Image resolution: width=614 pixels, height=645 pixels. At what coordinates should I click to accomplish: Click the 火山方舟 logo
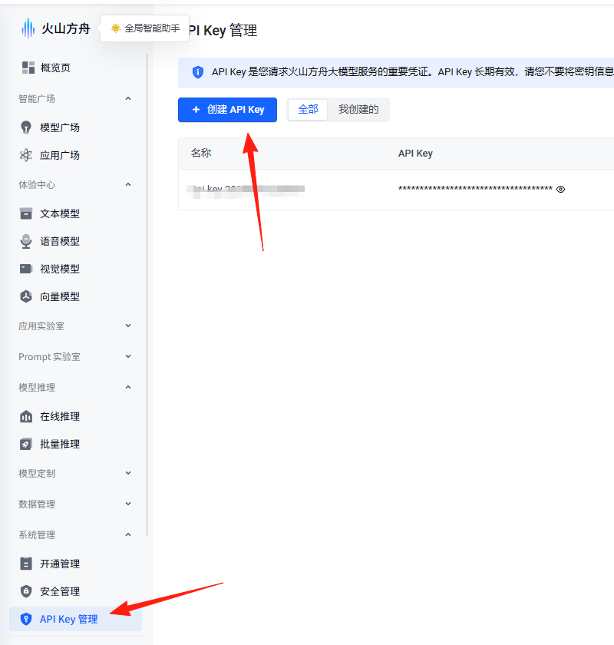pos(55,28)
